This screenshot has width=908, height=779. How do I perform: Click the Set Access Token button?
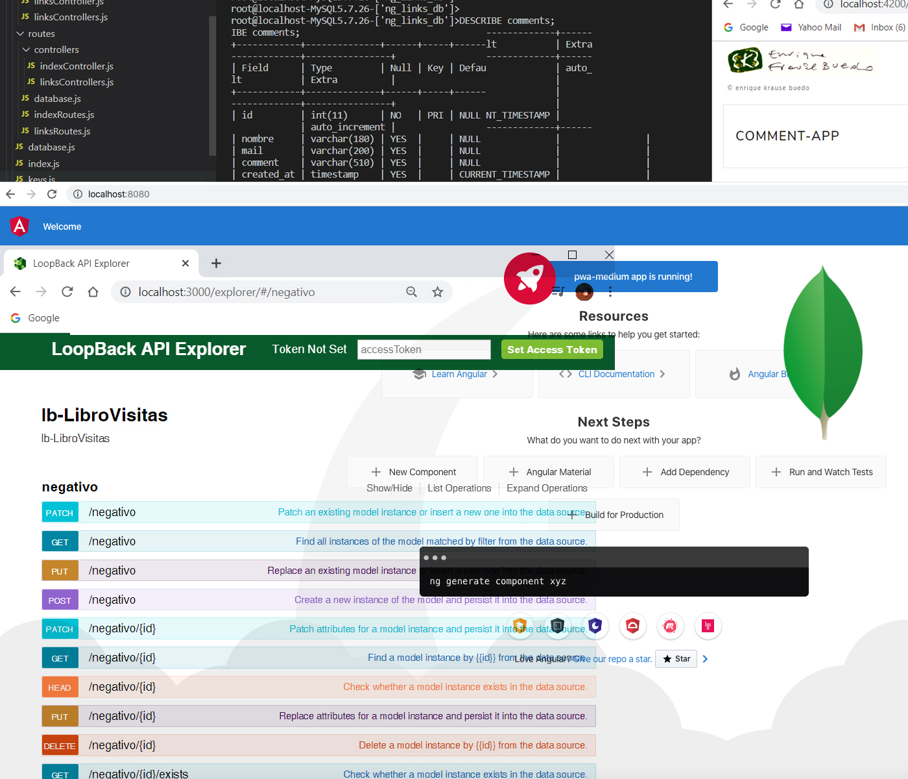pyautogui.click(x=552, y=349)
